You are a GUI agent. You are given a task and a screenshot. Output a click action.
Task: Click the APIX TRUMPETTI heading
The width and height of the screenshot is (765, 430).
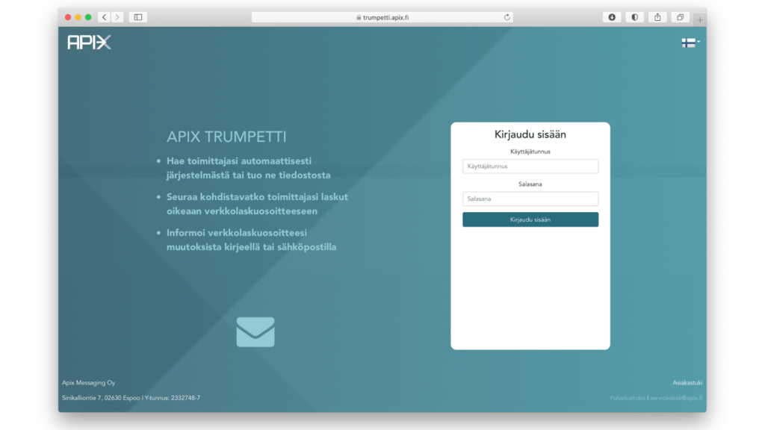point(226,137)
